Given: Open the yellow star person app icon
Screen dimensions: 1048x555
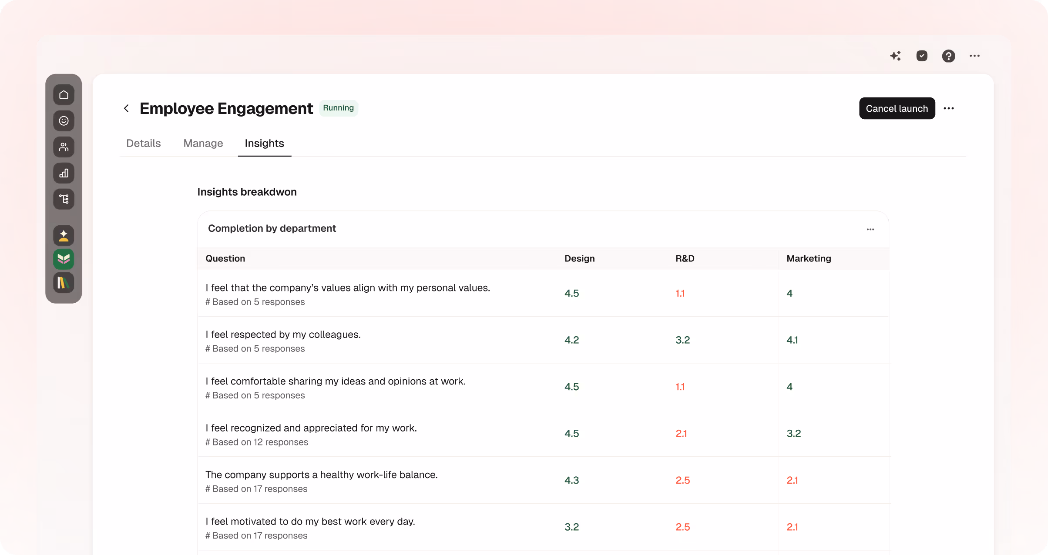Looking at the screenshot, I should coord(64,236).
